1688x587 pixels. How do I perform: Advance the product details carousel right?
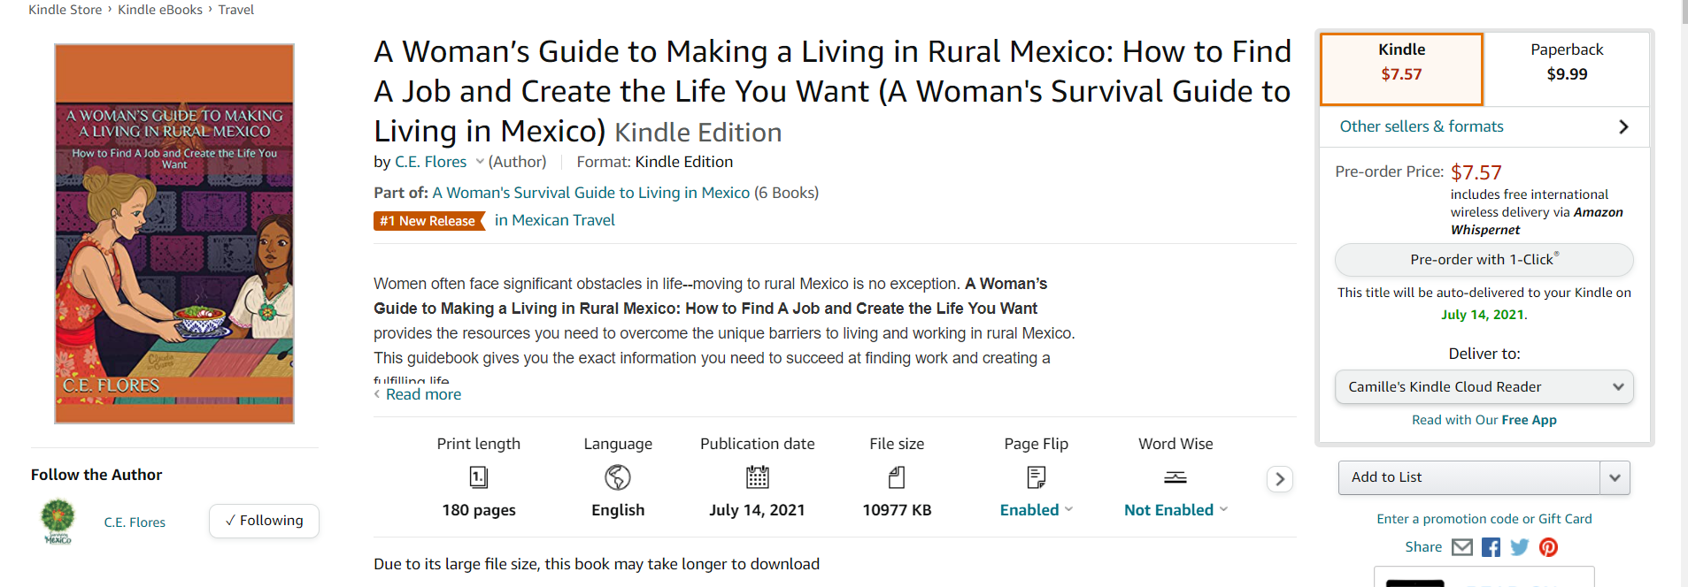click(x=1280, y=479)
